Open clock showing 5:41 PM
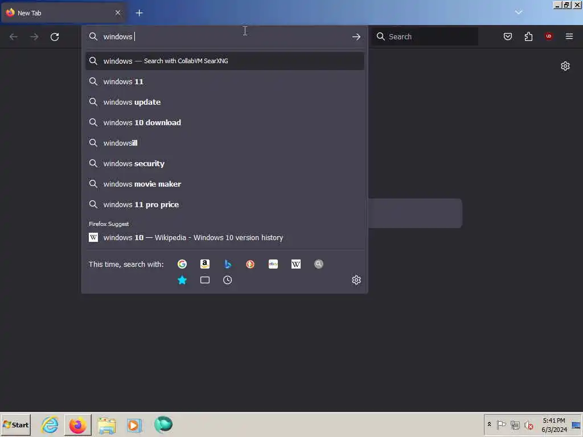Viewport: 583px width, 437px height. pyautogui.click(x=554, y=424)
